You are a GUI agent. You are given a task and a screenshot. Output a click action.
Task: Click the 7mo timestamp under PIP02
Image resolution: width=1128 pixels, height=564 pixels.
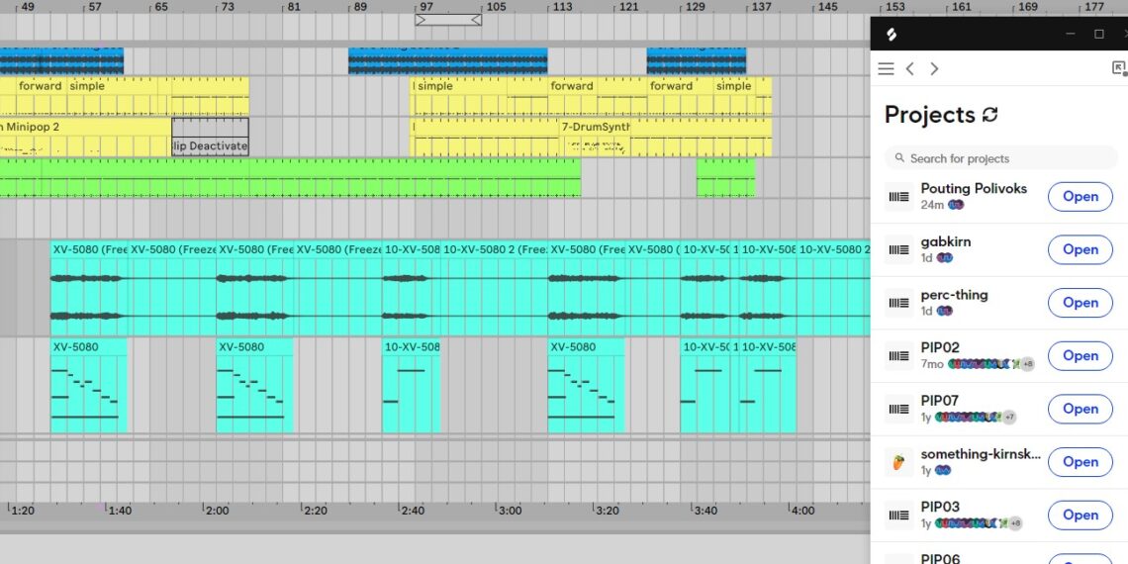(932, 364)
